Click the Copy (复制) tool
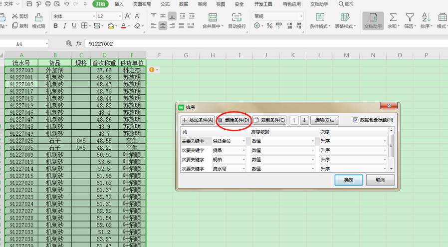Screen dimensions: 448x247 pos(20,26)
